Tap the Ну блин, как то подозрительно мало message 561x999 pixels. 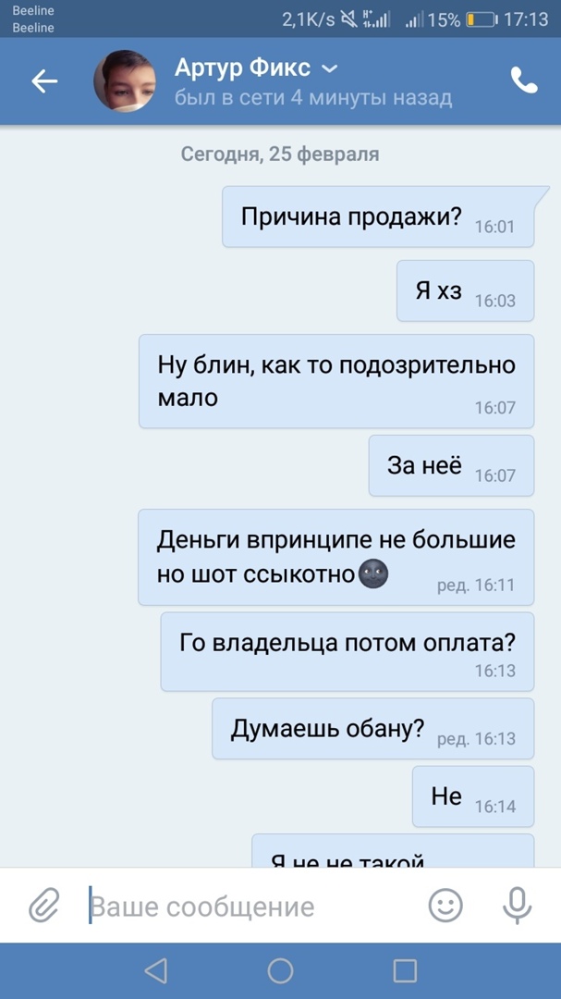click(336, 381)
